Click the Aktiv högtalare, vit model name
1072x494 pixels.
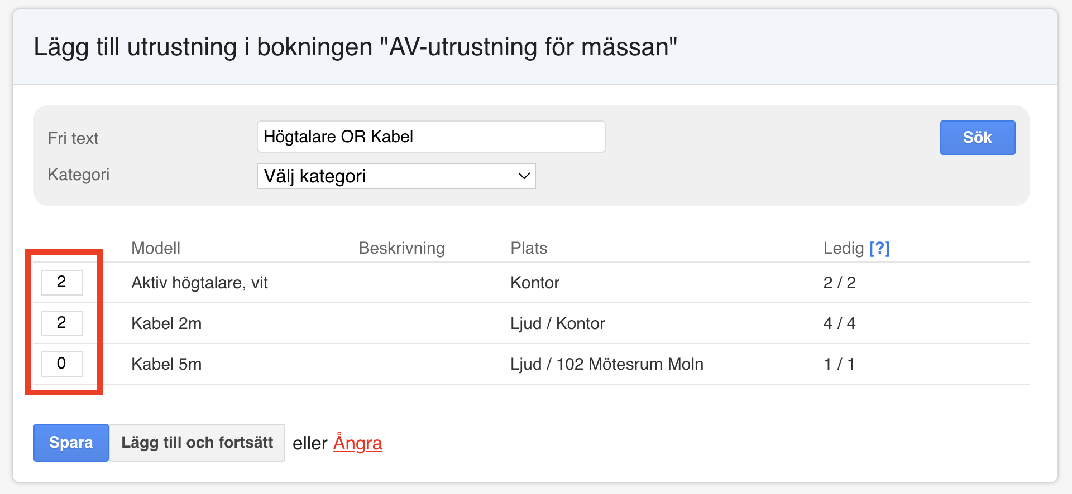[199, 283]
